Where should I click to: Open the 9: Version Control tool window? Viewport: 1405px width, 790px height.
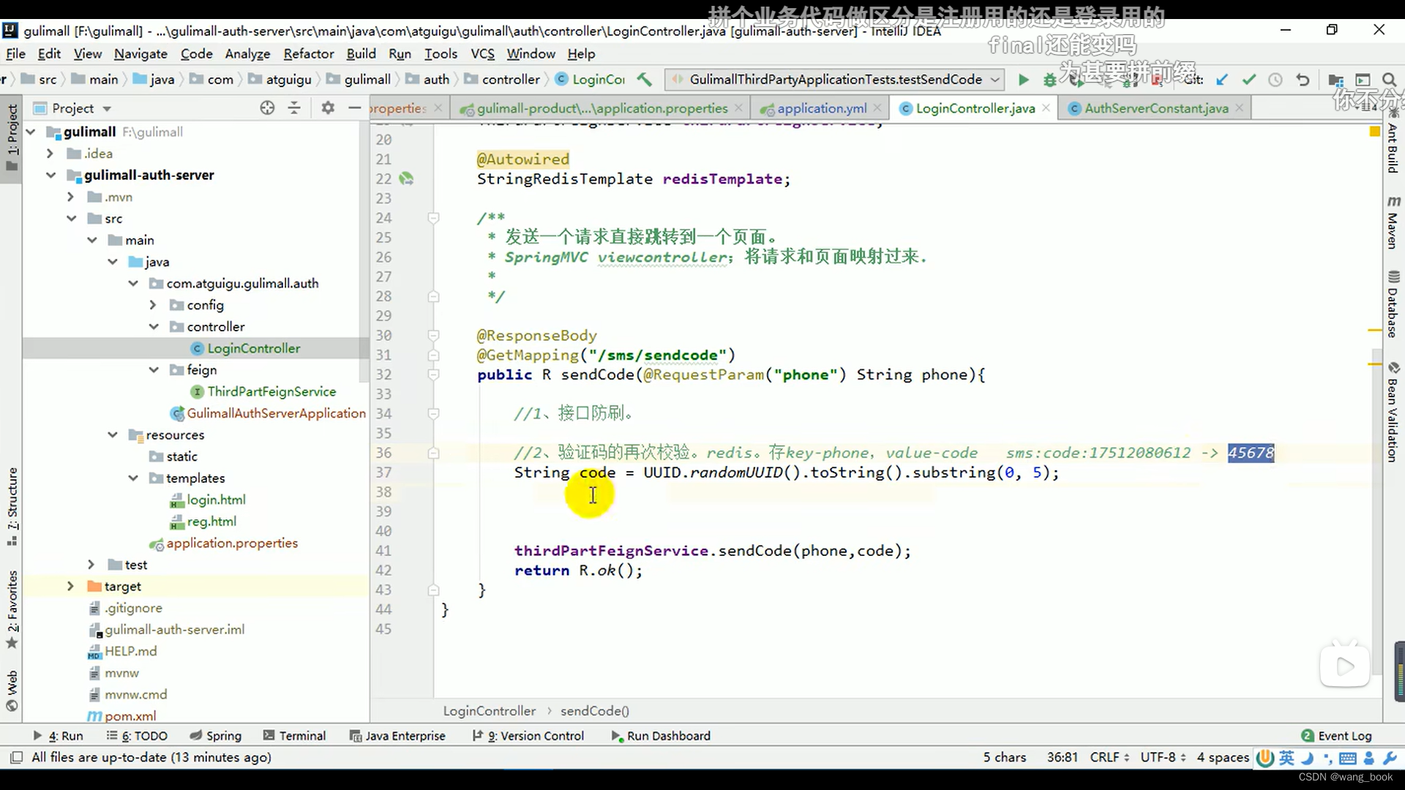[528, 736]
